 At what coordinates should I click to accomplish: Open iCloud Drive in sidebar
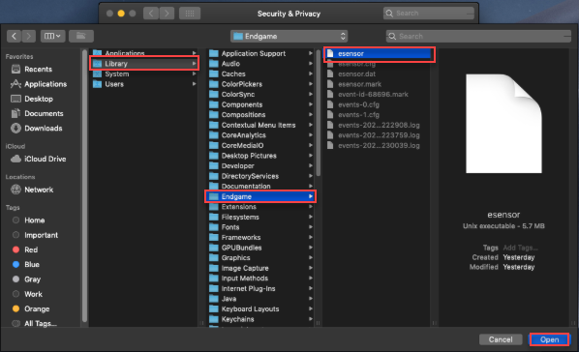pyautogui.click(x=39, y=159)
